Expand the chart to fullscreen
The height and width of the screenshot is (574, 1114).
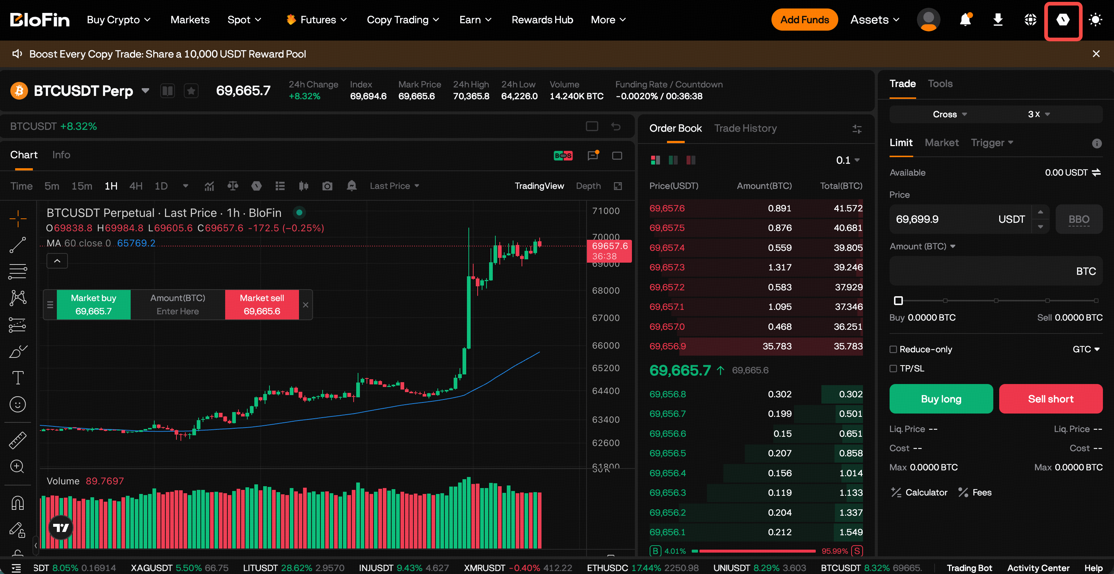click(x=618, y=186)
